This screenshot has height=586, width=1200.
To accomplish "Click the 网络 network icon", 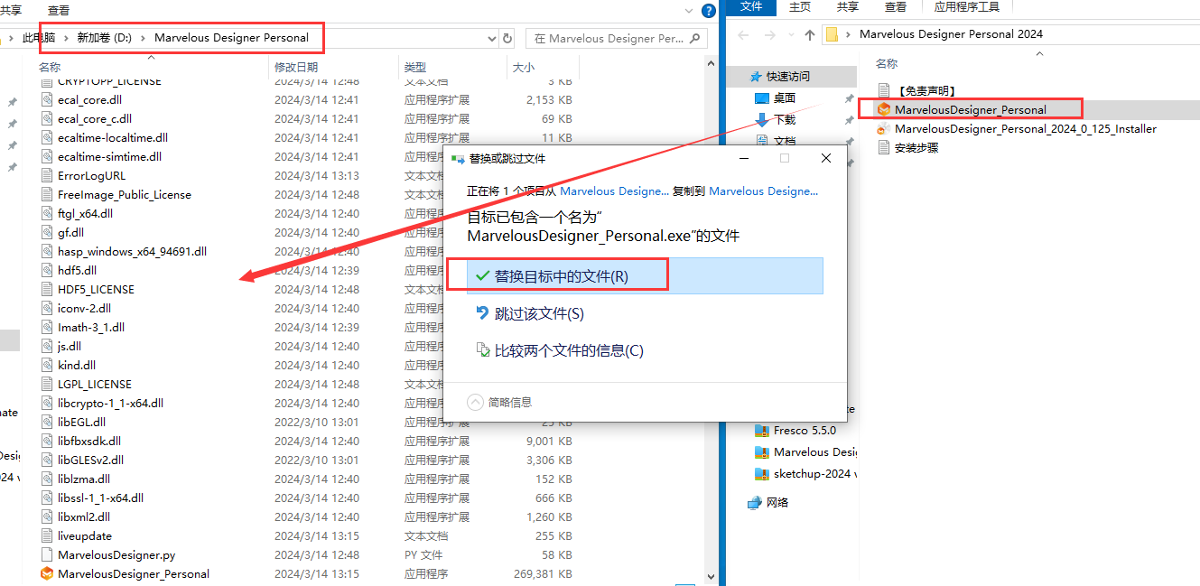I will click(x=755, y=503).
